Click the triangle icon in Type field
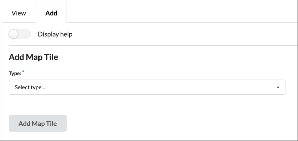 (278, 87)
